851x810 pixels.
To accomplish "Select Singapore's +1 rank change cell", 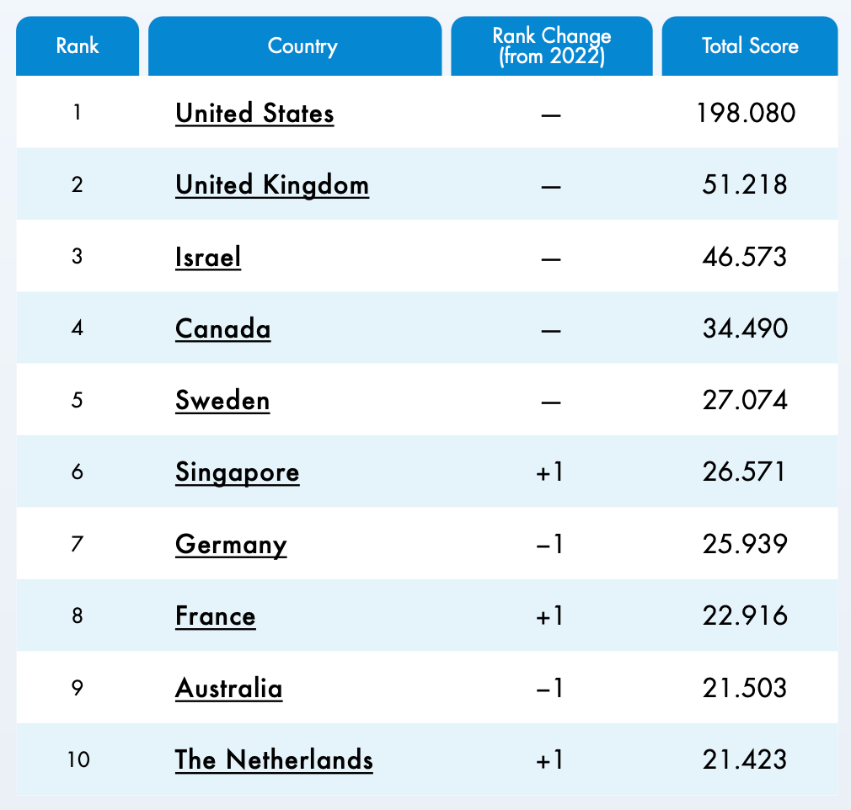I will (550, 472).
